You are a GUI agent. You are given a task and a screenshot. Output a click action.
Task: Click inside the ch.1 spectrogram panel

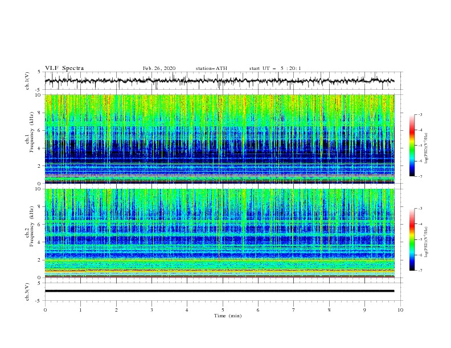coord(219,139)
